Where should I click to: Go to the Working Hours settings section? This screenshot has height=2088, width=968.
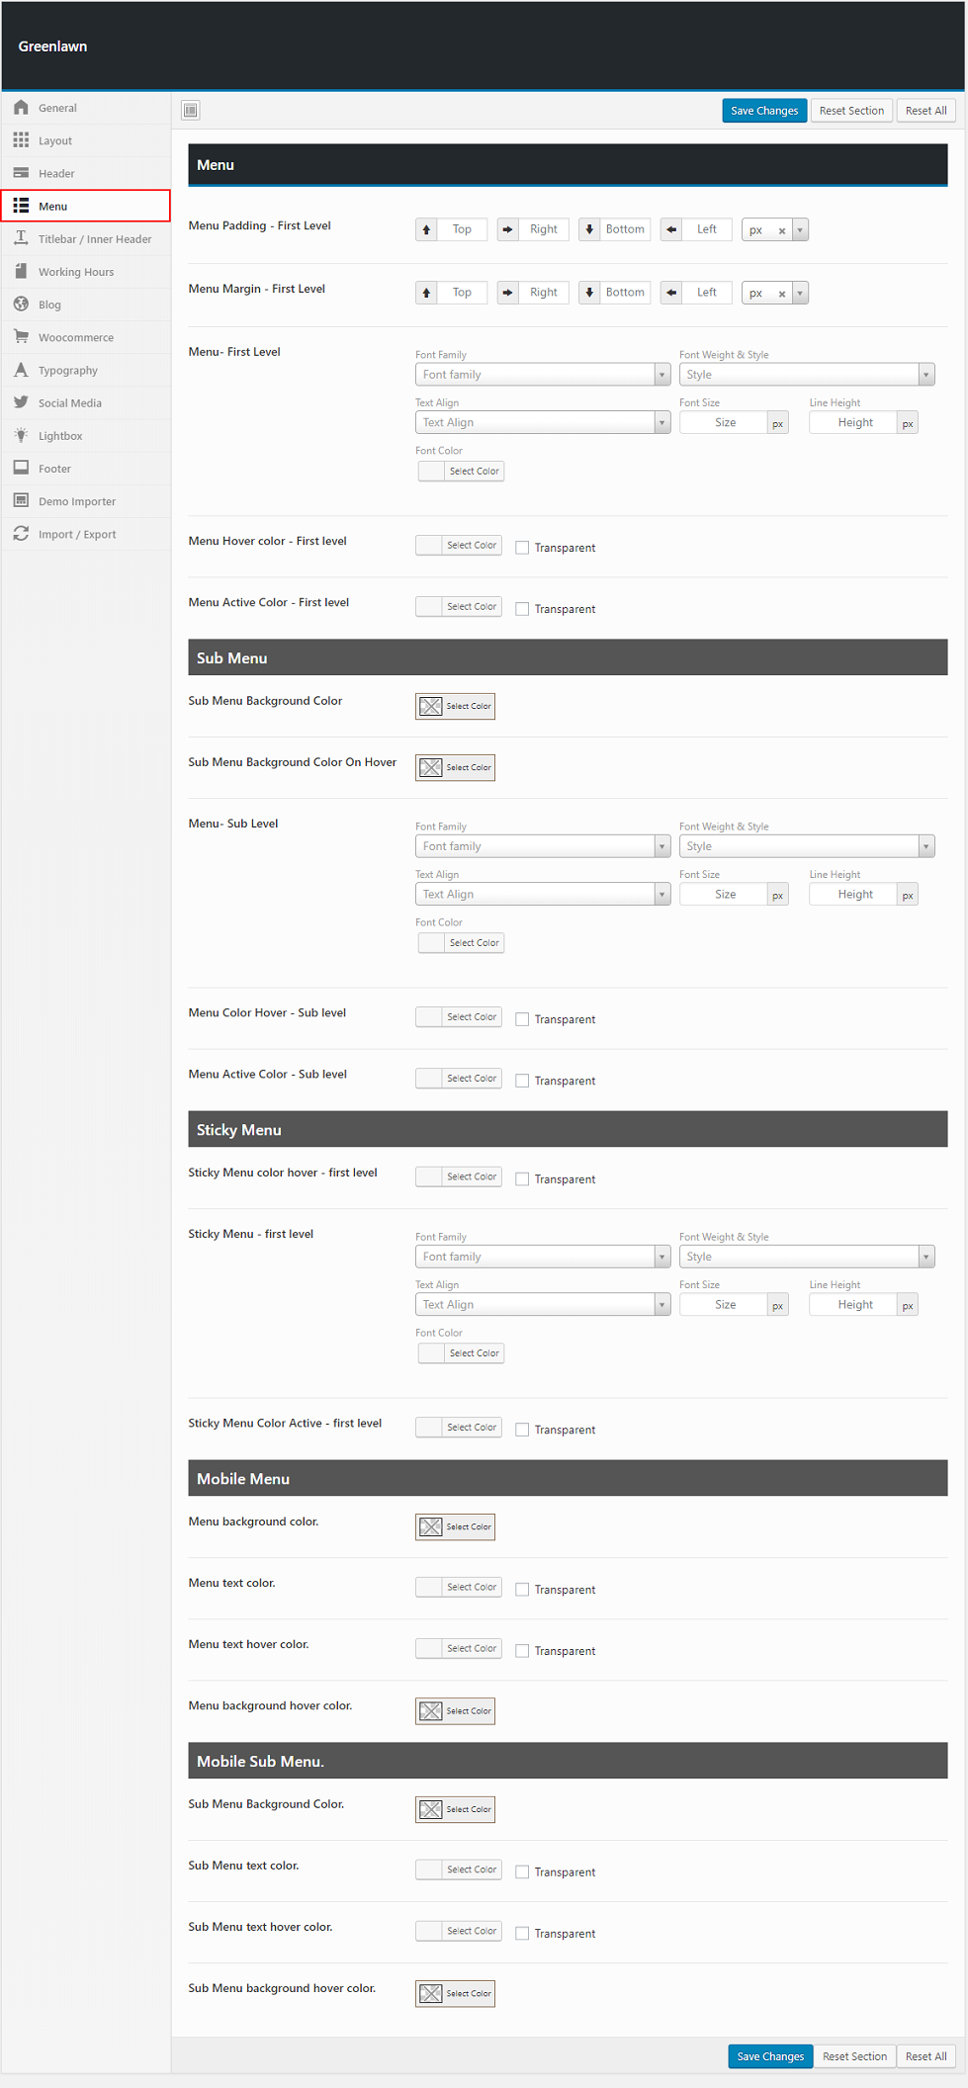click(75, 272)
